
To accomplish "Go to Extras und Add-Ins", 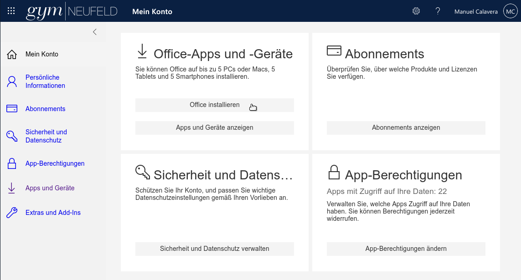I will point(53,213).
